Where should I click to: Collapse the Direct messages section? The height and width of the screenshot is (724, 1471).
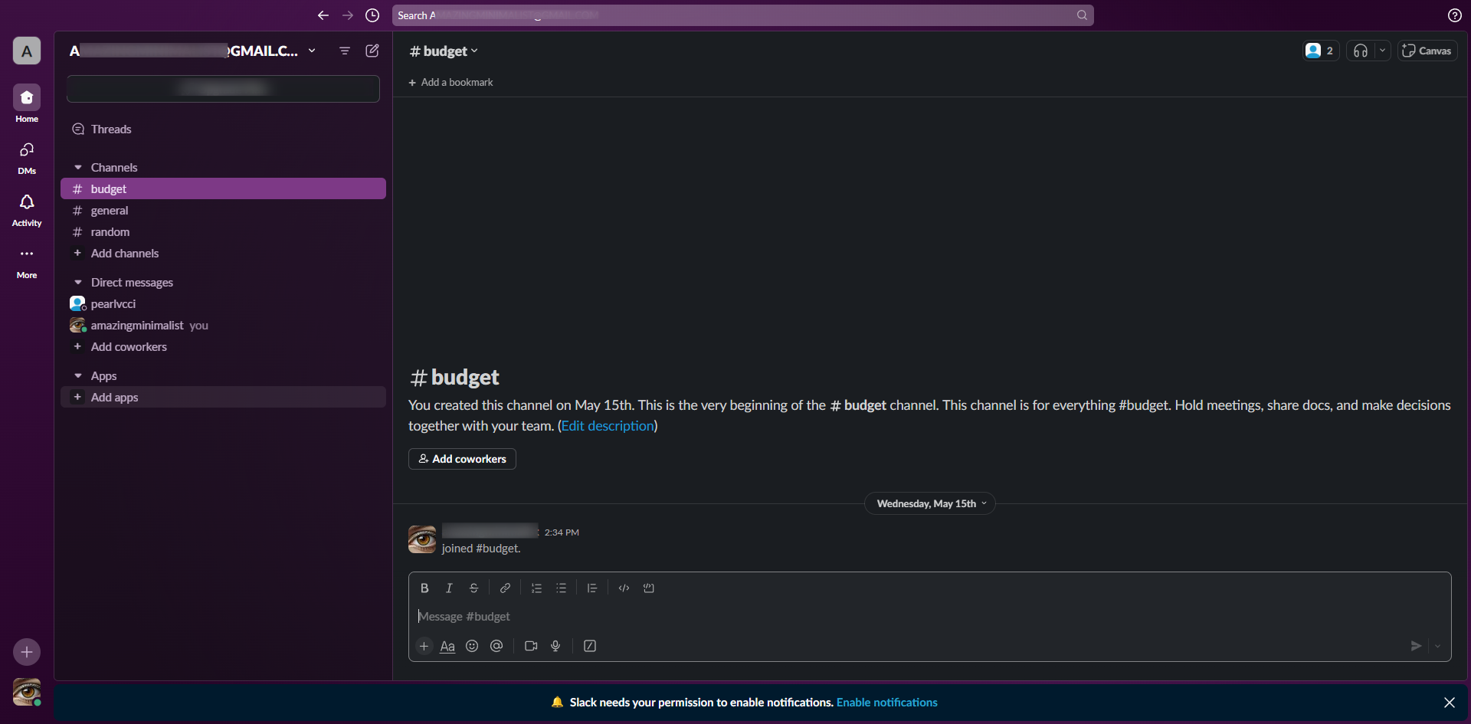[78, 282]
